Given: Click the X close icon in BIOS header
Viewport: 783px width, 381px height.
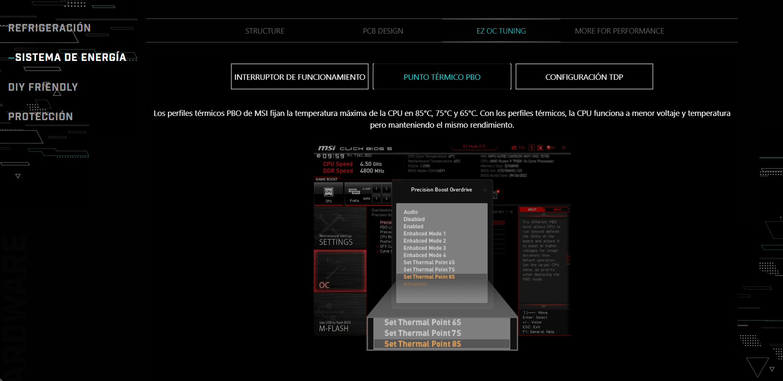Looking at the screenshot, I should click(x=564, y=148).
